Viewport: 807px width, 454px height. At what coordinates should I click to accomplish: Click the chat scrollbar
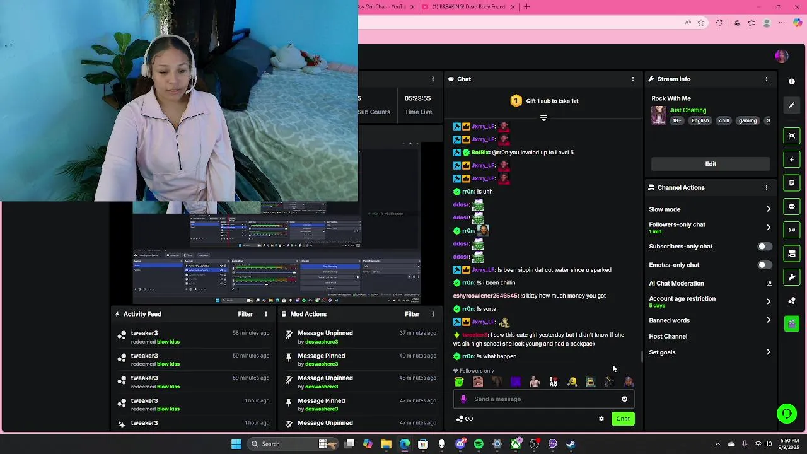642,357
